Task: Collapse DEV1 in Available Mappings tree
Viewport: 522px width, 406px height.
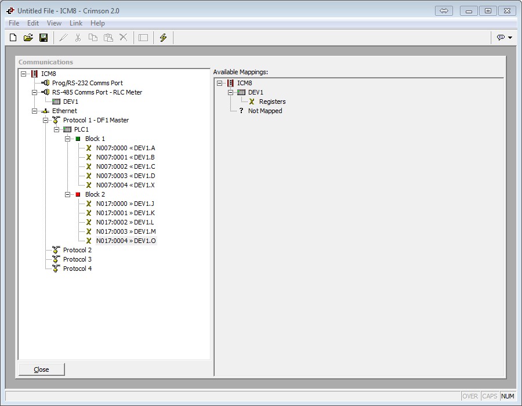Action: [230, 93]
